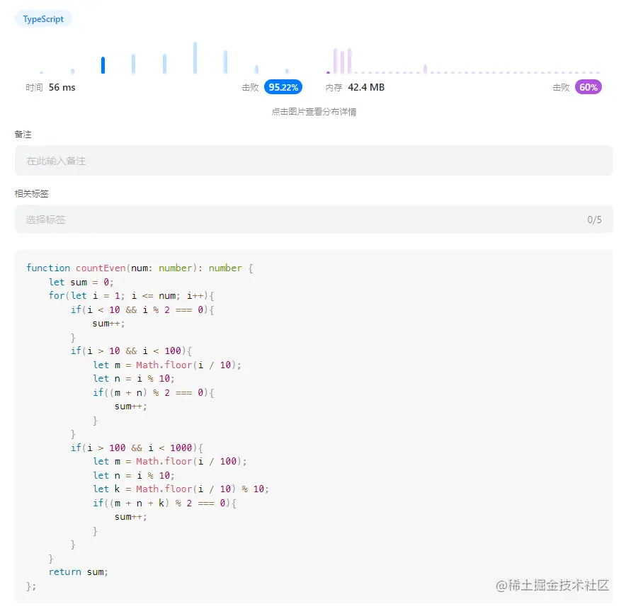Click the 95.22% runtime beats badge
Screen dimensions: 626x609
pyautogui.click(x=283, y=87)
